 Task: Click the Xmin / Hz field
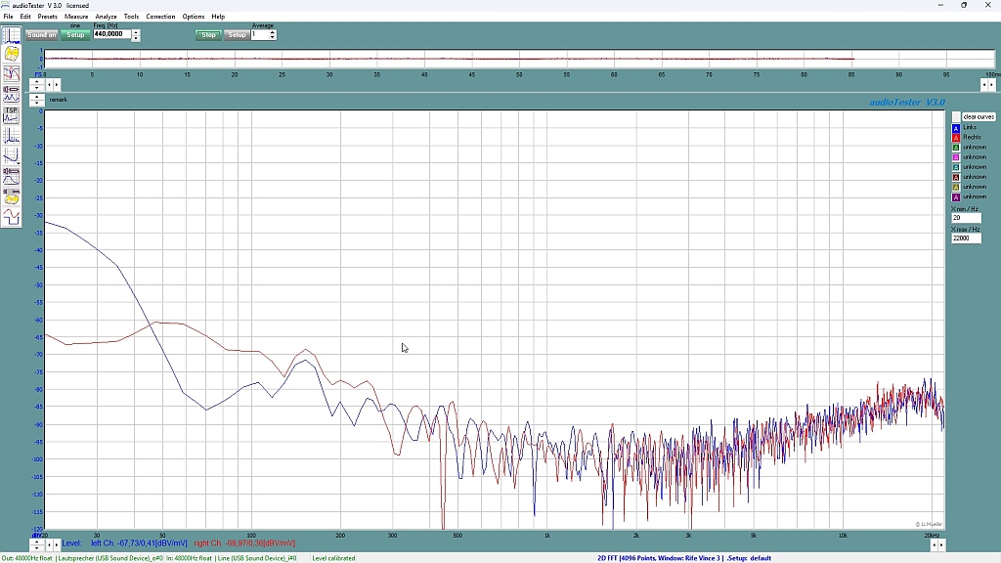point(966,218)
